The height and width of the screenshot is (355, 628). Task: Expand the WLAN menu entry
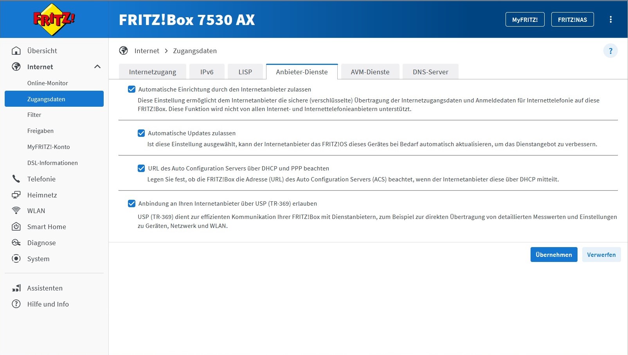tap(54, 211)
